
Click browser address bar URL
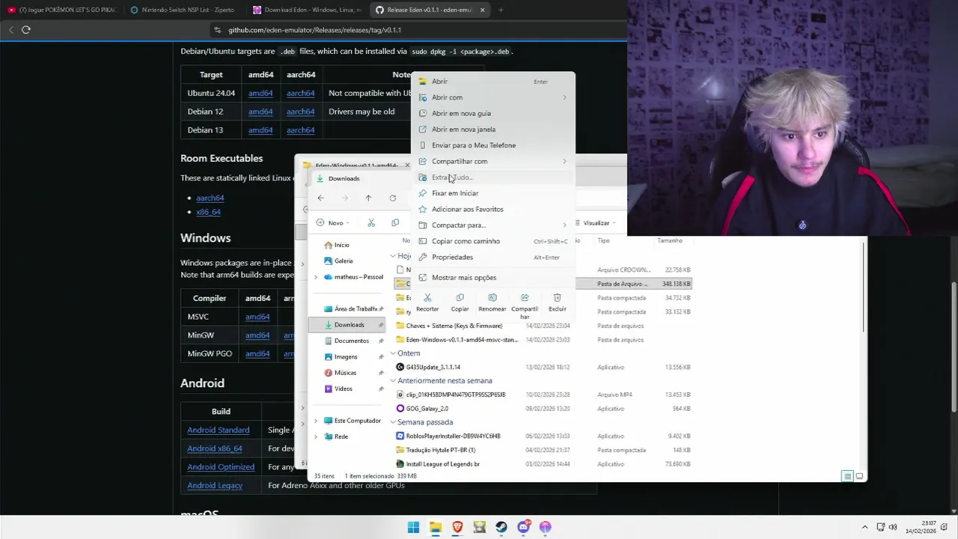click(314, 30)
